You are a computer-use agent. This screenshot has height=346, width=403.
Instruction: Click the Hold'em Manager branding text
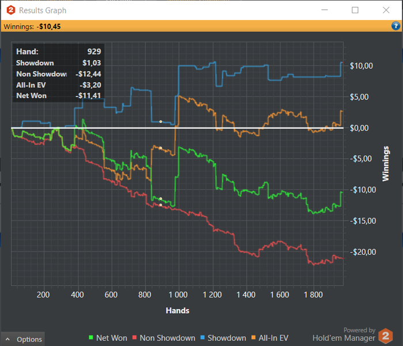[344, 338]
